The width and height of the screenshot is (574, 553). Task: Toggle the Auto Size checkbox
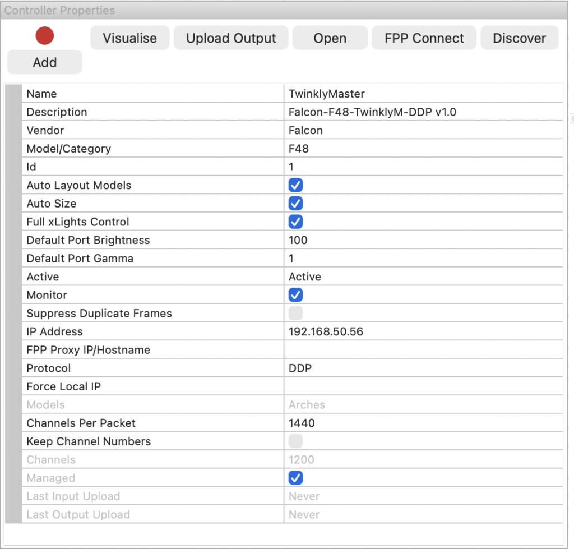(x=295, y=203)
